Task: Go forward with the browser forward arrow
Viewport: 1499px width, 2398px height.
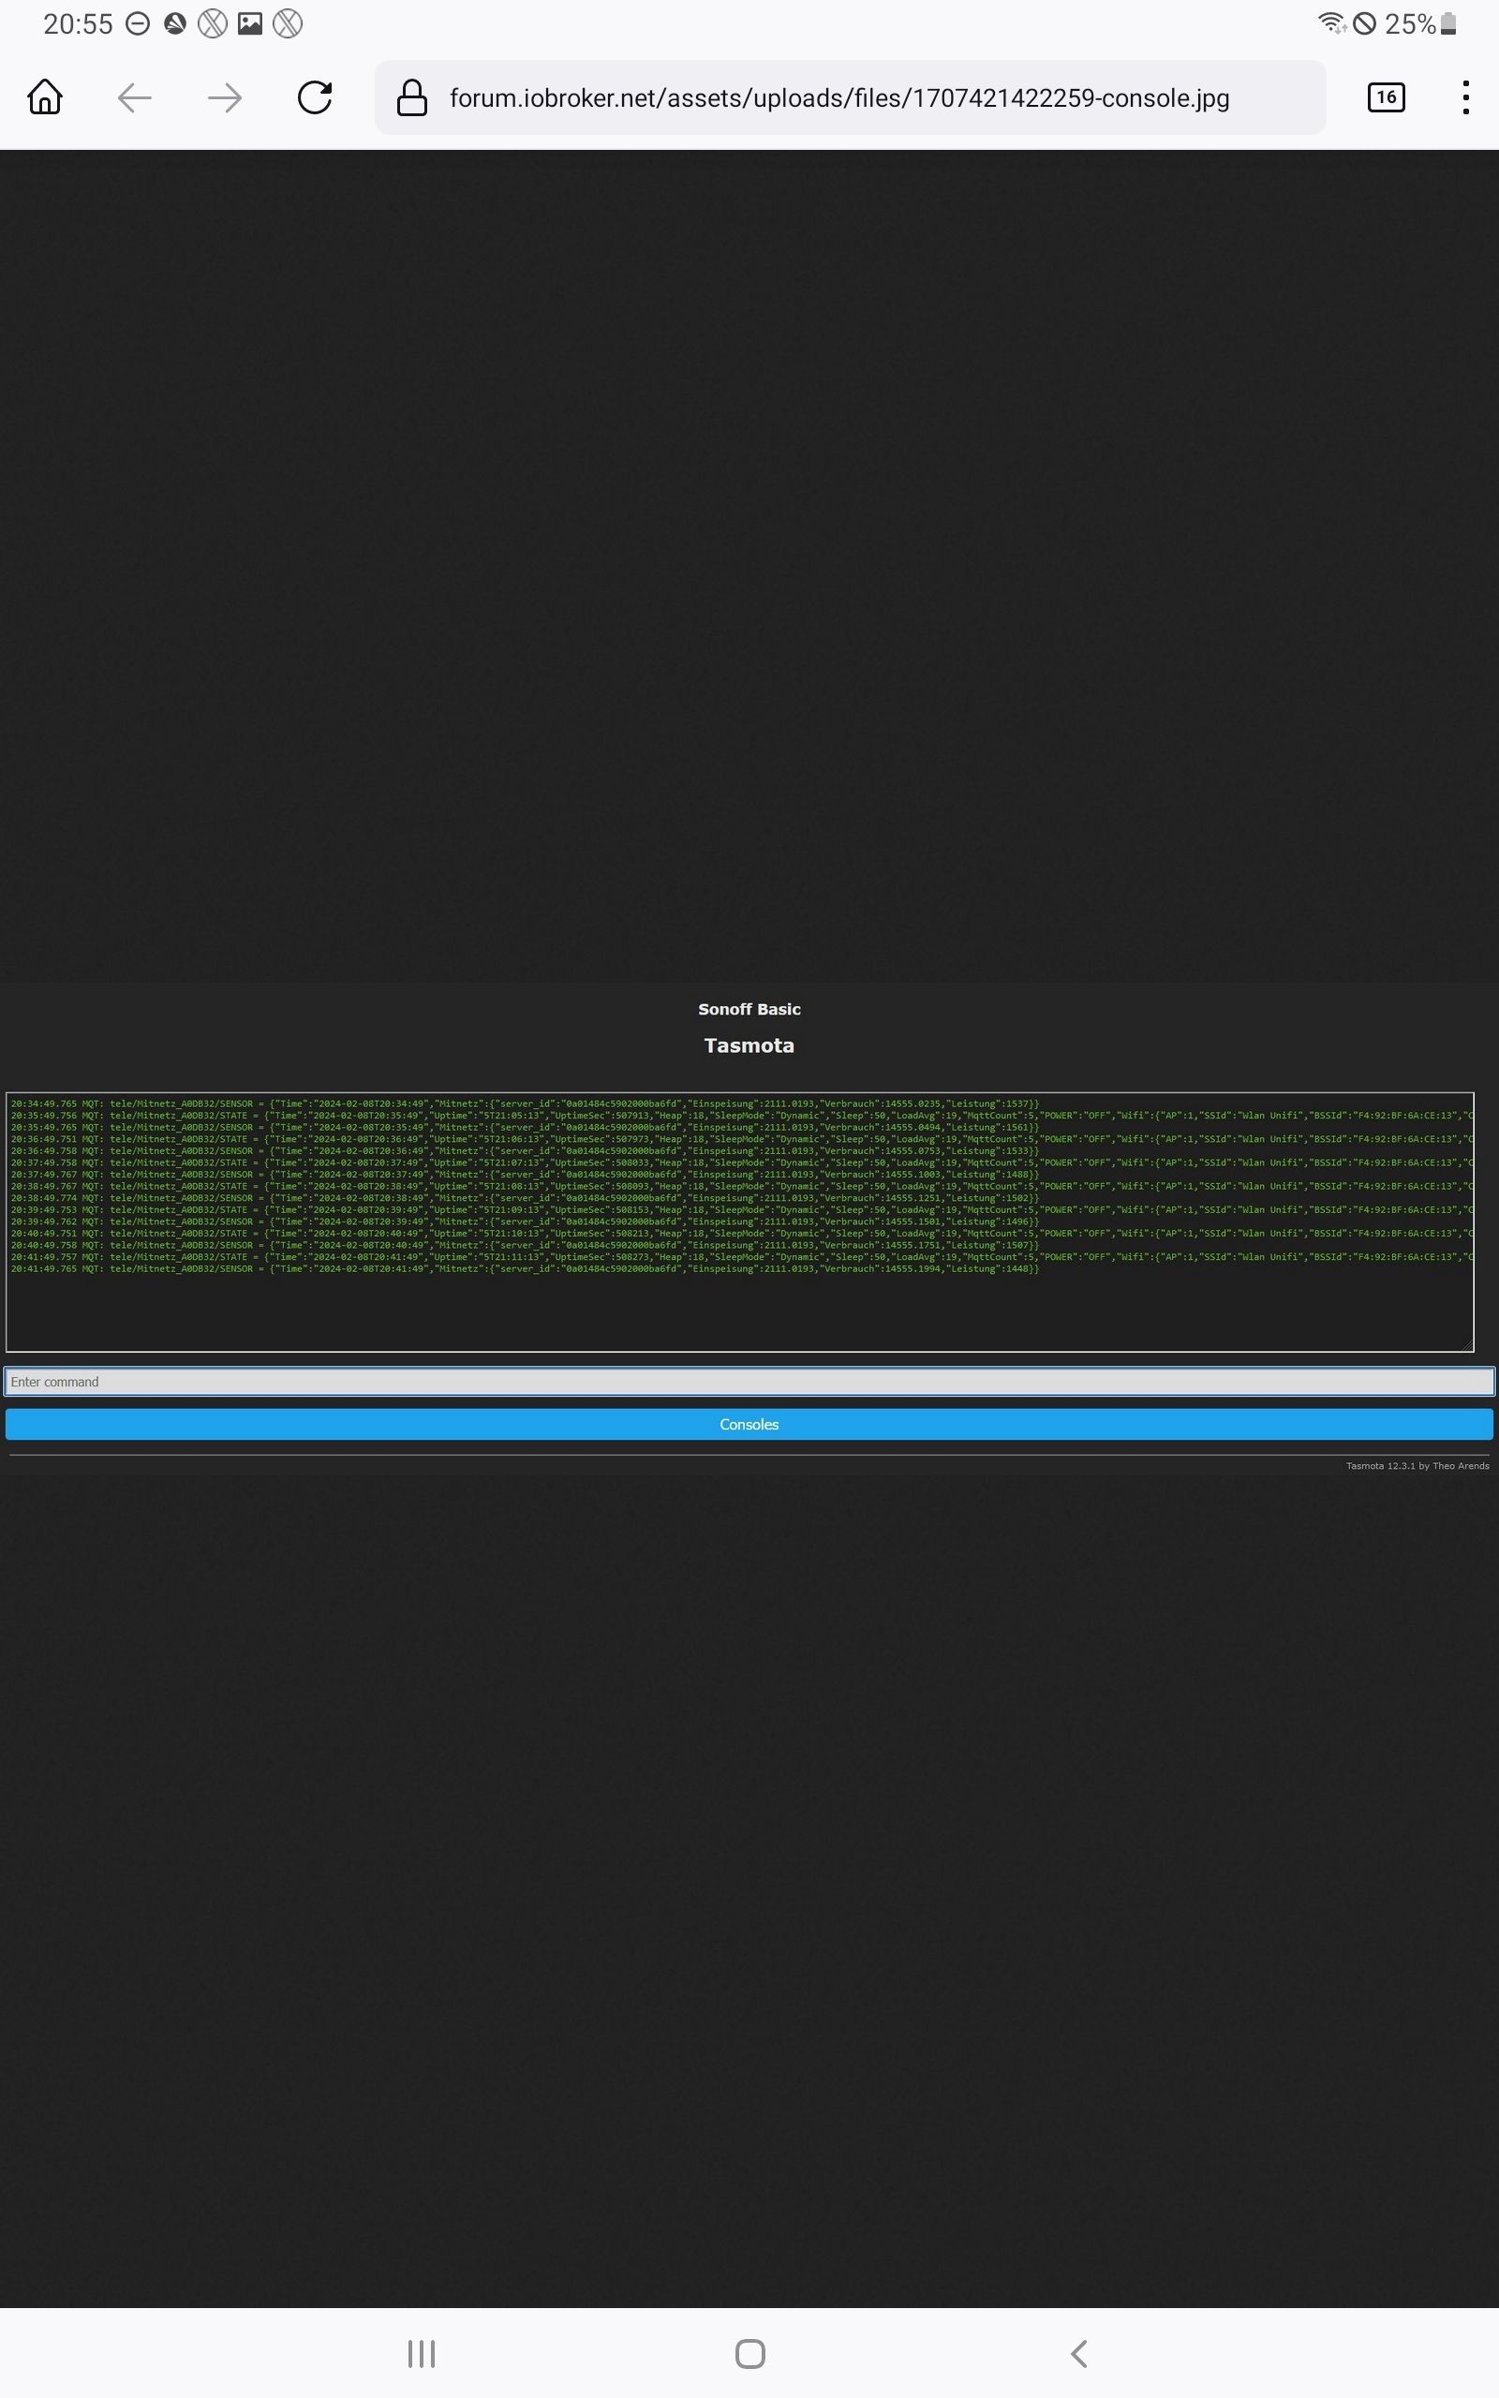Action: point(225,97)
